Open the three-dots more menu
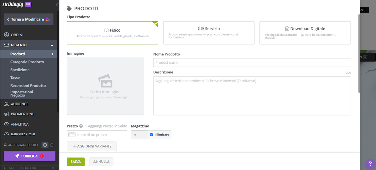Viewport: 376px width, 170px height. [x=54, y=168]
